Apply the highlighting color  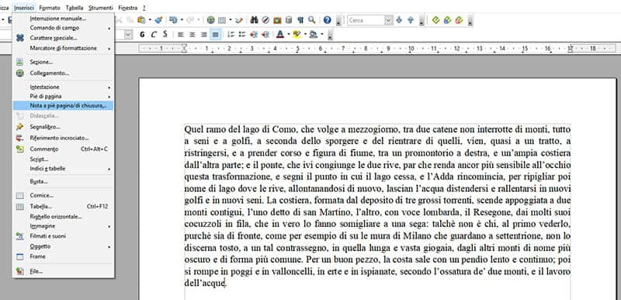[297, 34]
